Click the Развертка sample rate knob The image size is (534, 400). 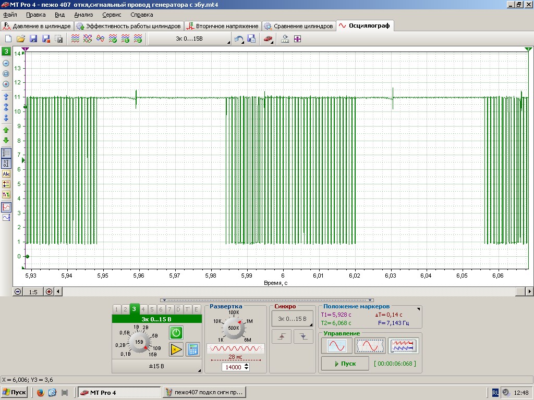point(233,328)
